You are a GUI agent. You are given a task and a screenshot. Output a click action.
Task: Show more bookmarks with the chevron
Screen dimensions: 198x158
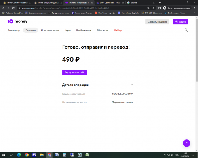click(x=194, y=13)
